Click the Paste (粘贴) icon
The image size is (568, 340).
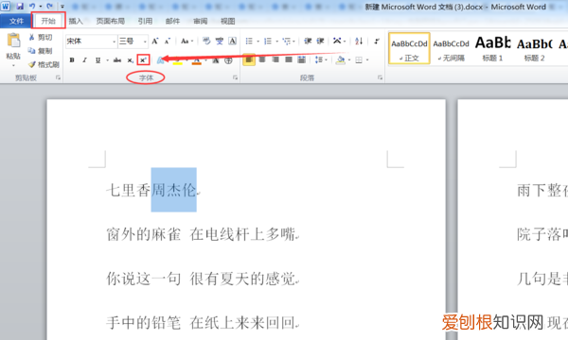pos(13,41)
